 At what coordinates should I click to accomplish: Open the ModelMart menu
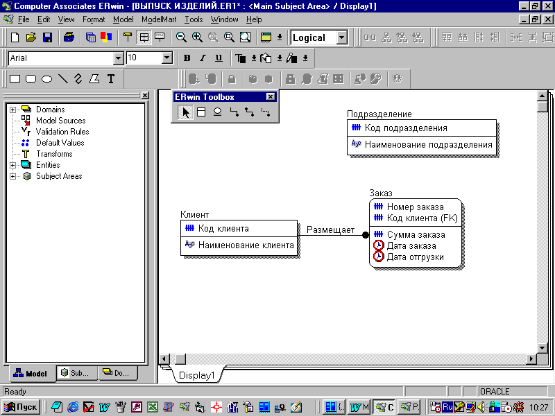159,19
